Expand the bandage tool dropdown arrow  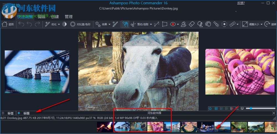coord(238,24)
